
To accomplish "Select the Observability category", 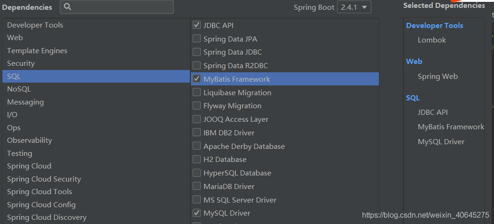I will point(96,140).
